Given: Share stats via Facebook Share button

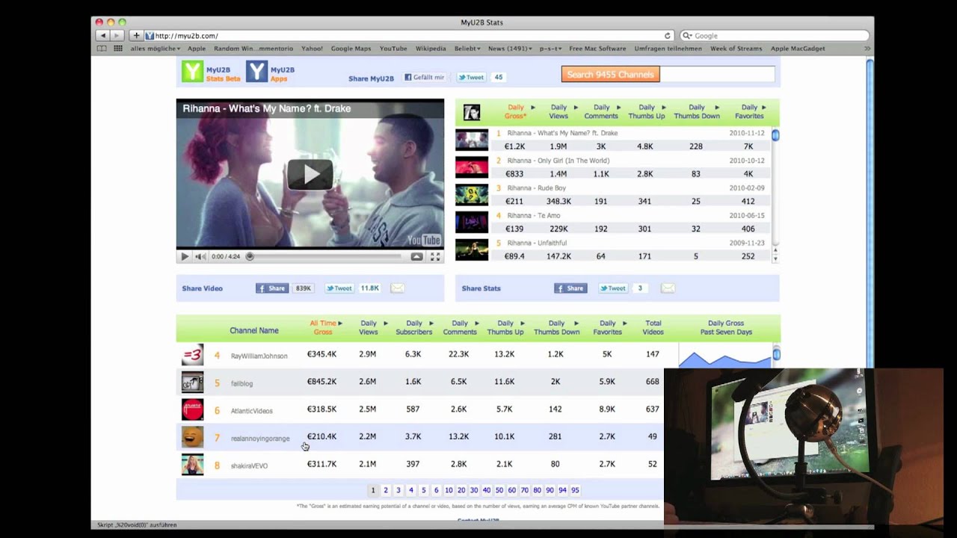Looking at the screenshot, I should (x=570, y=288).
